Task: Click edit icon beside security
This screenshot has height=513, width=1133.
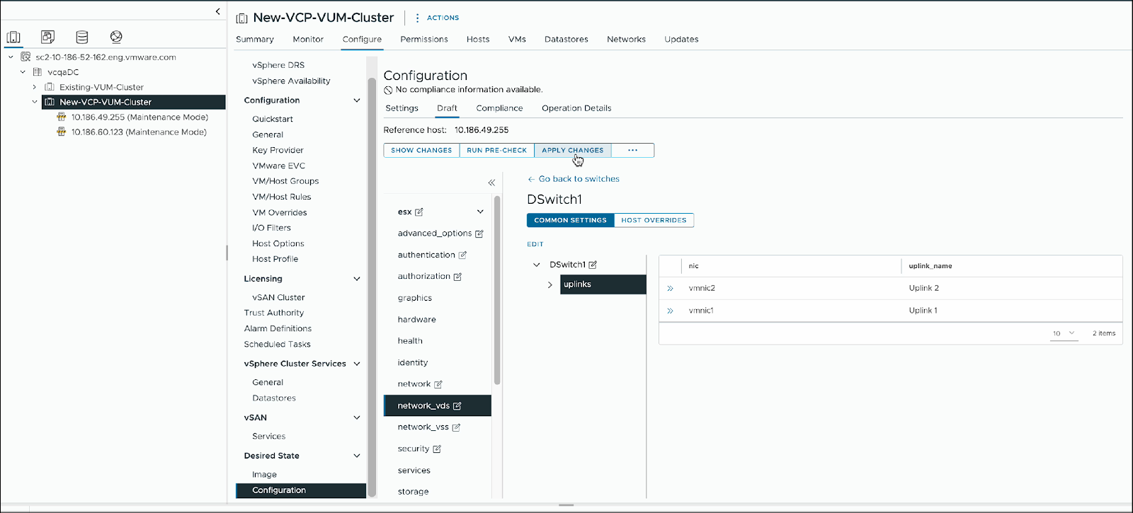Action: (437, 449)
